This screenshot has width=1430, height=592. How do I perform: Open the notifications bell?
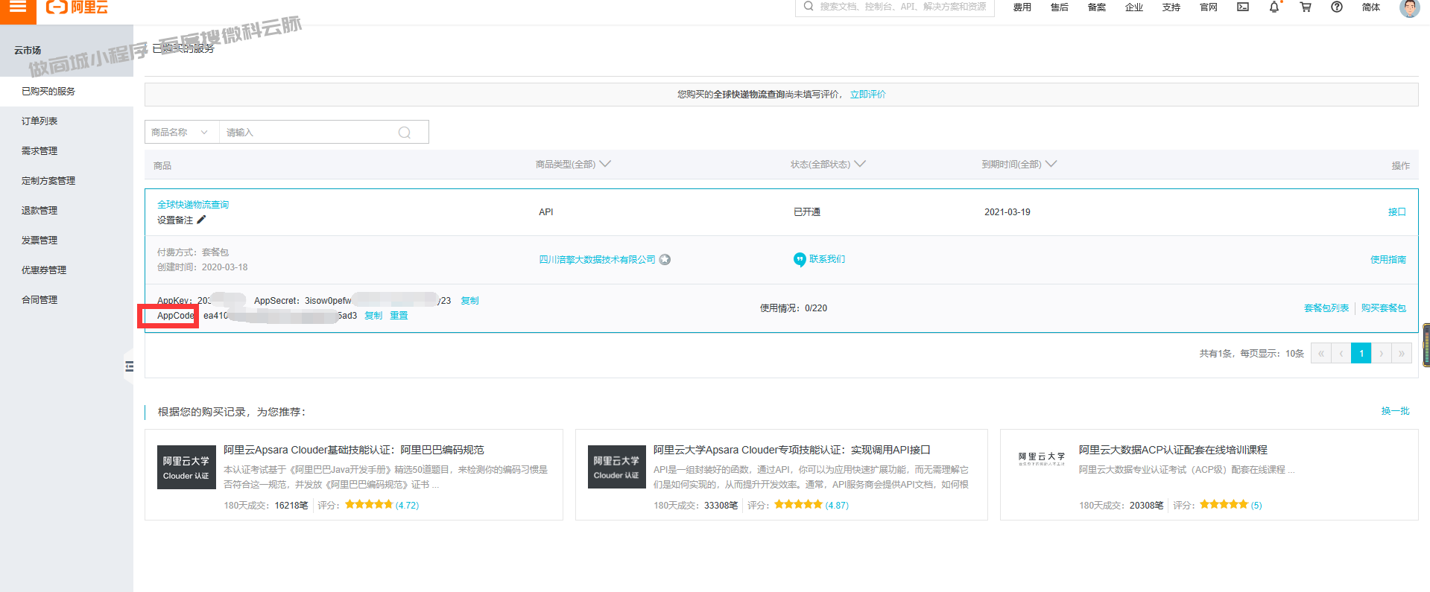point(1274,7)
